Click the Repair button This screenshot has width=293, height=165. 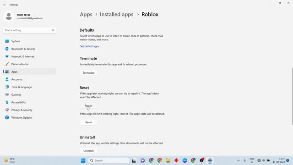(88, 106)
